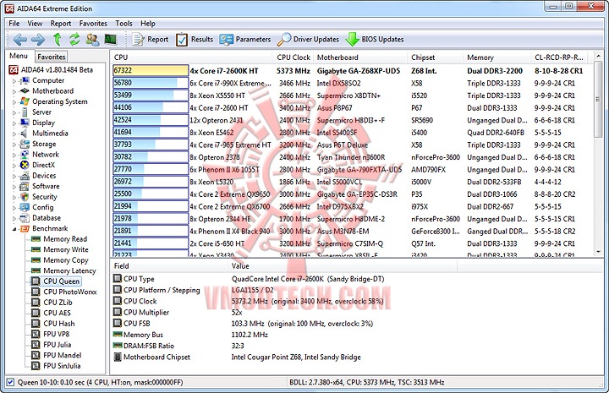
Task: Open the Tools menu
Action: [123, 24]
